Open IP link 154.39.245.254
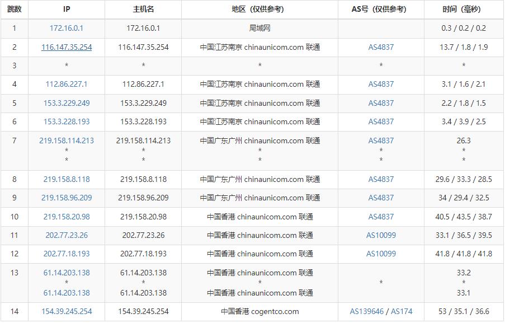Screen dimensions: 505x323 [x=67, y=311]
